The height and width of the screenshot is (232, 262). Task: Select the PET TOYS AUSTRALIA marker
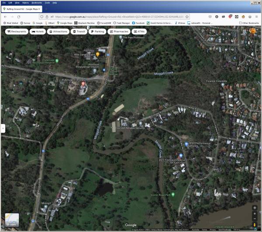coord(181,156)
